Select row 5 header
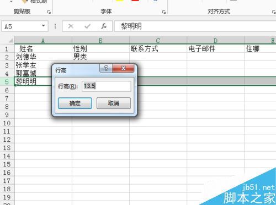Viewport: 276px width, 205px height. (7, 81)
